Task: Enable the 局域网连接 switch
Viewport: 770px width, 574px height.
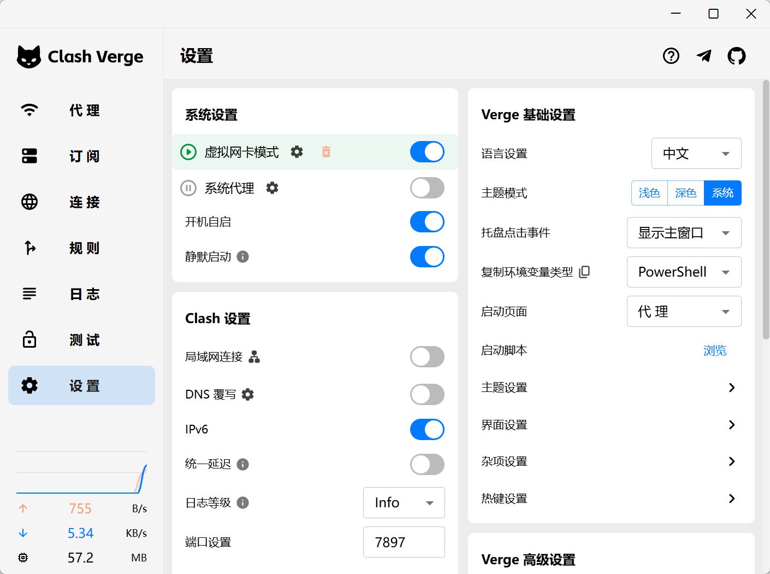Action: pos(427,357)
